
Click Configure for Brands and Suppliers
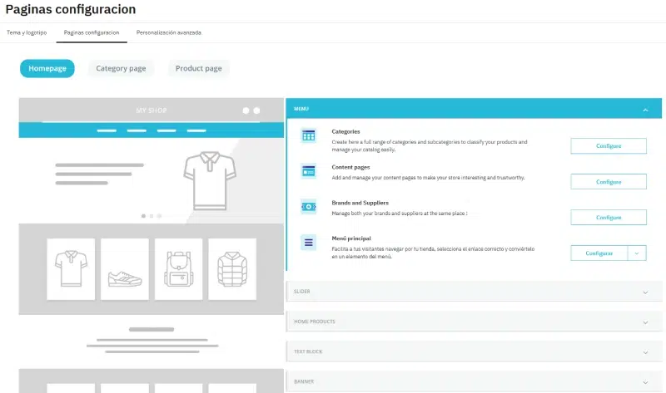tap(609, 218)
